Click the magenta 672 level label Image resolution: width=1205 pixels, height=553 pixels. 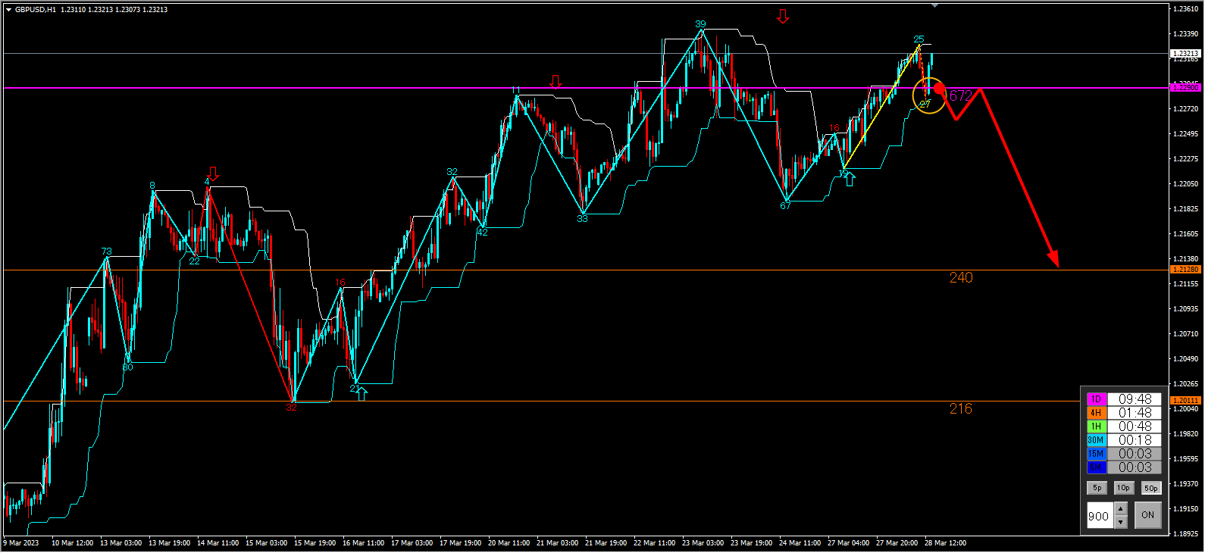(x=959, y=95)
